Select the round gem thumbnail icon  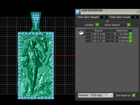click(81, 32)
